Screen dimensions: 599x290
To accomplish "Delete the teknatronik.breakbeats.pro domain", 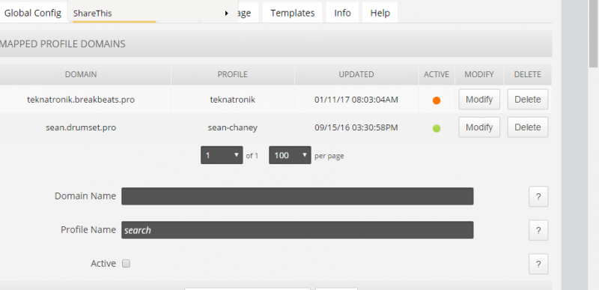I will click(x=528, y=100).
